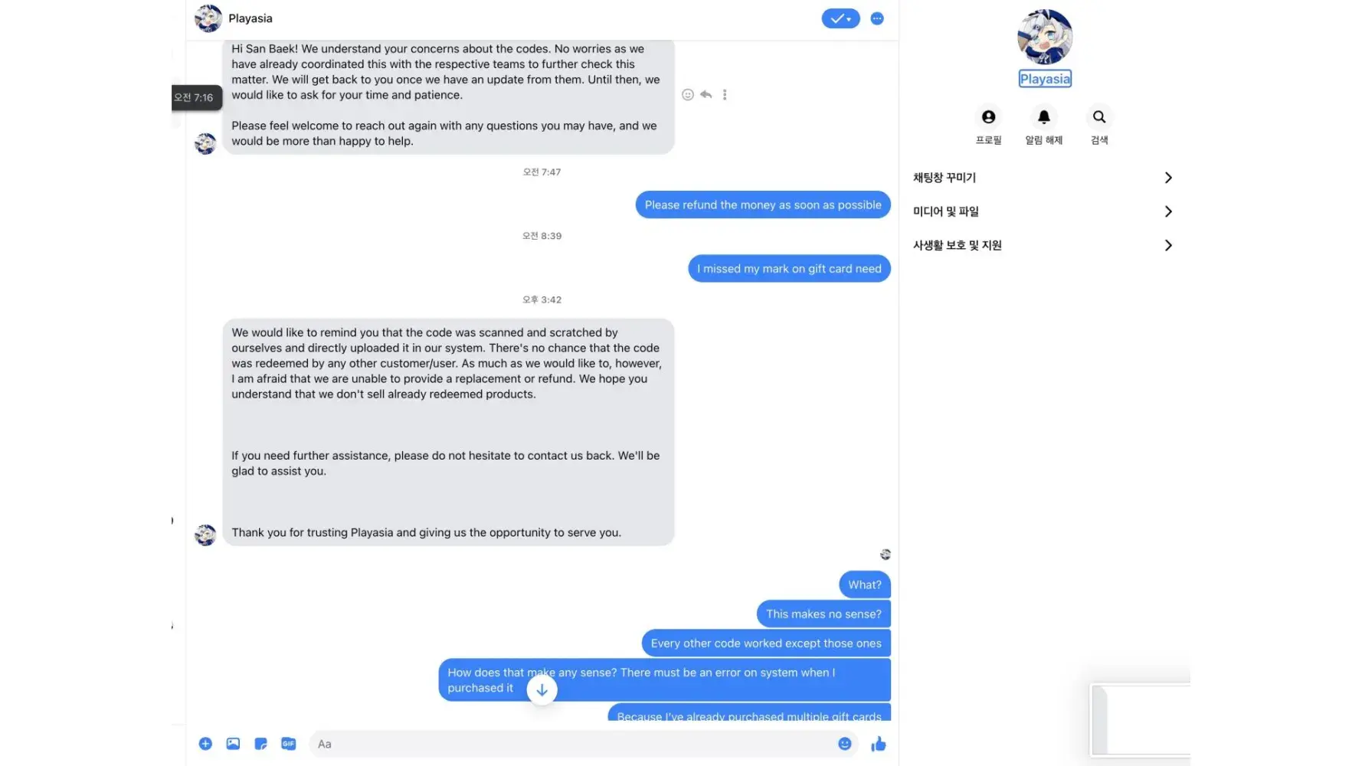Screen dimensions: 1362x766
Task: Attach a photo using image icon
Action: tap(233, 744)
